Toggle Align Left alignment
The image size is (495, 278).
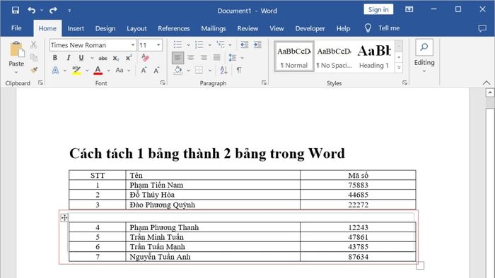[x=177, y=58]
